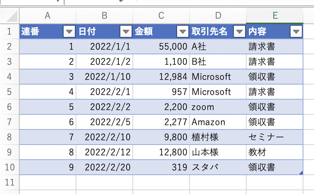This screenshot has height=194, width=314.
Task: Select column A header
Action: coord(48,15)
